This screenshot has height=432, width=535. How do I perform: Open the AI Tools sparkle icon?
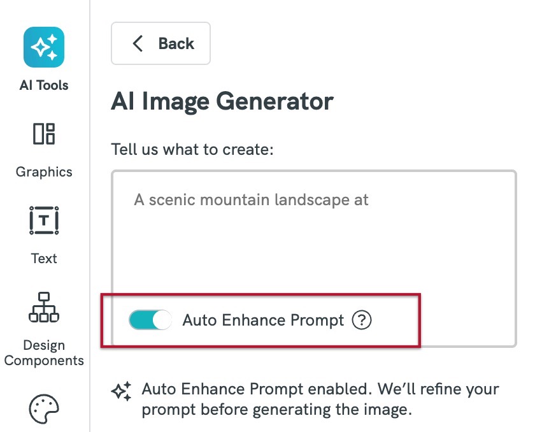click(44, 47)
